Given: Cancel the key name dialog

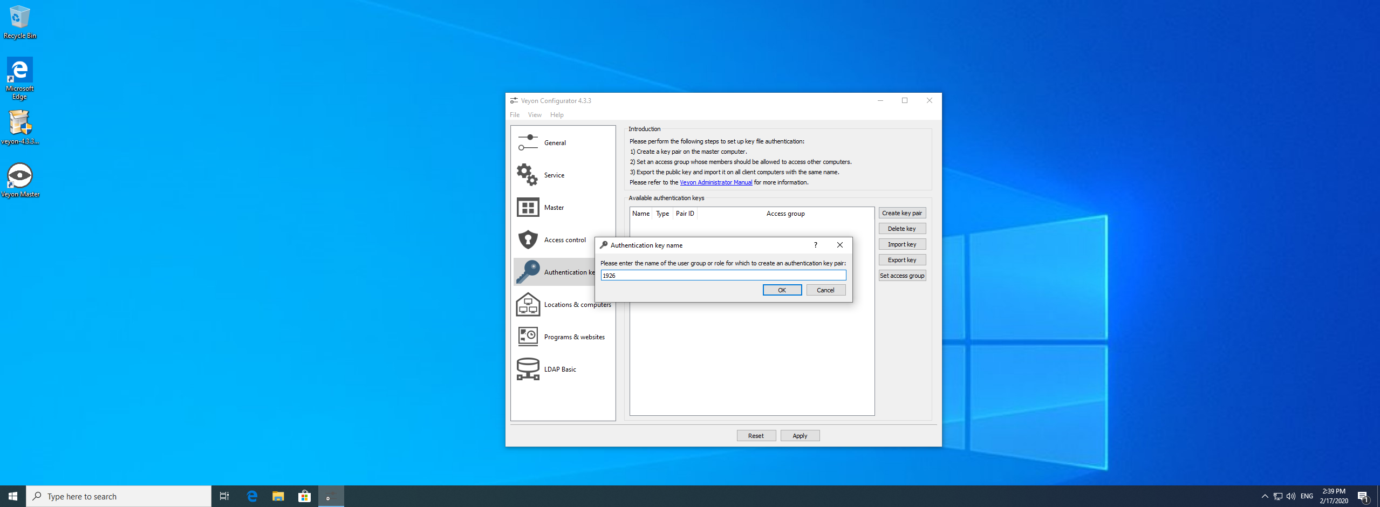Looking at the screenshot, I should click(826, 290).
